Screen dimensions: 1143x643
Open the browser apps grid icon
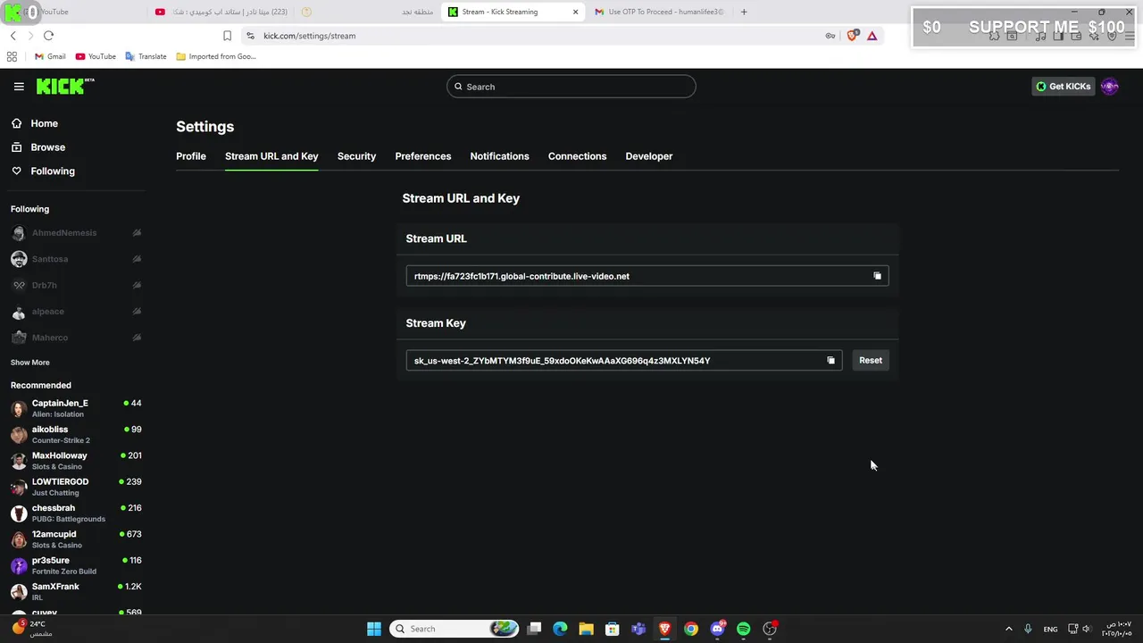(12, 56)
